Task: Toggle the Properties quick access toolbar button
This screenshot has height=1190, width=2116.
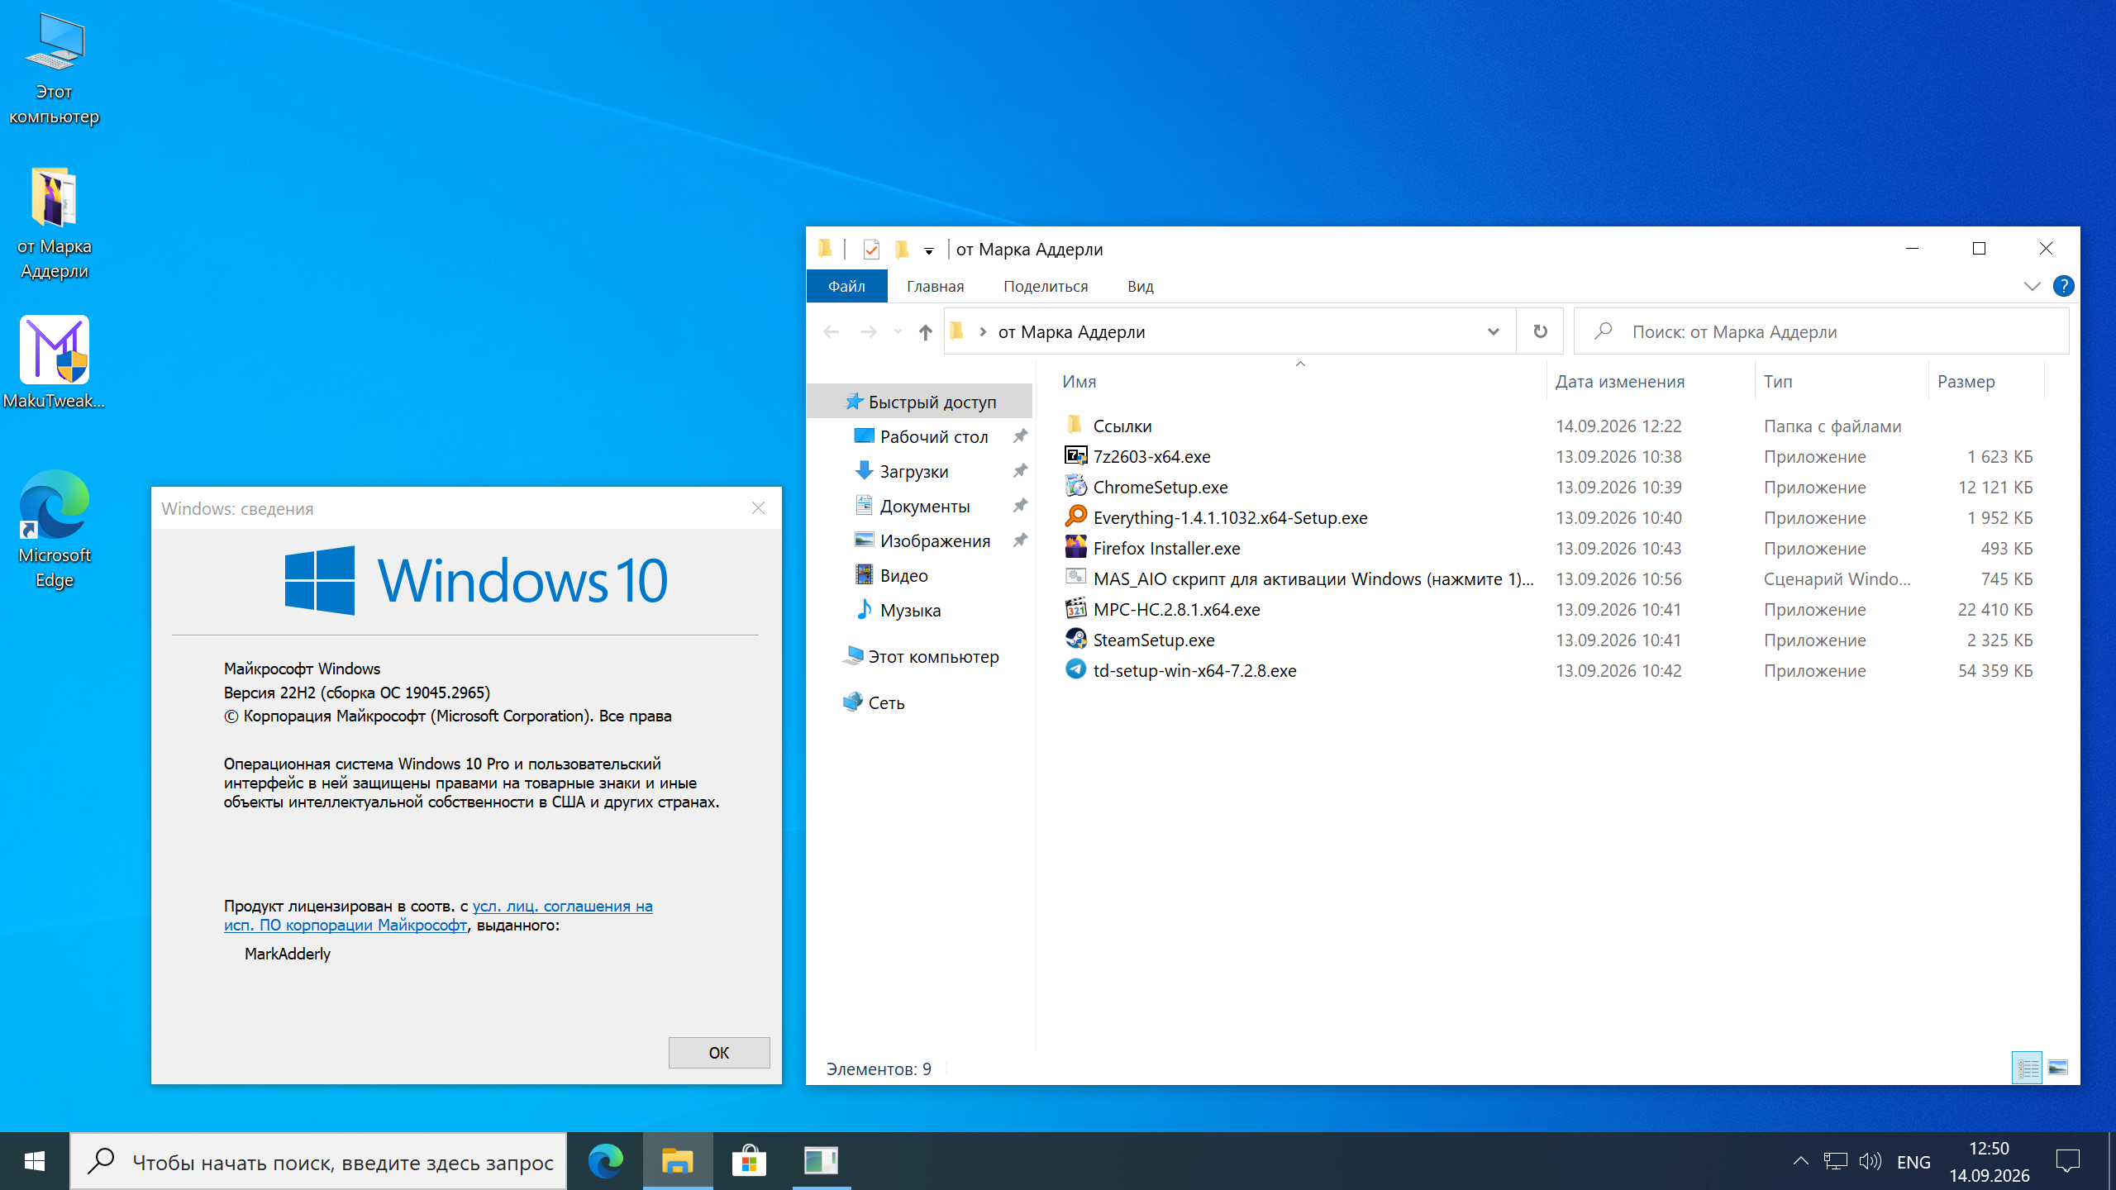Action: point(871,249)
